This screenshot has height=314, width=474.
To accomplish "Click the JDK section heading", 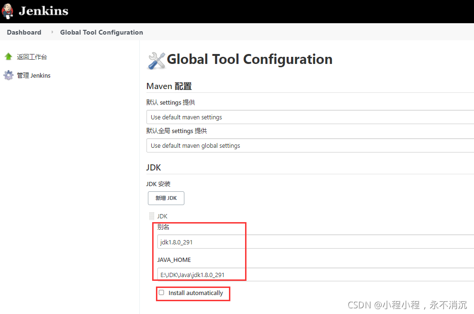I will click(154, 168).
